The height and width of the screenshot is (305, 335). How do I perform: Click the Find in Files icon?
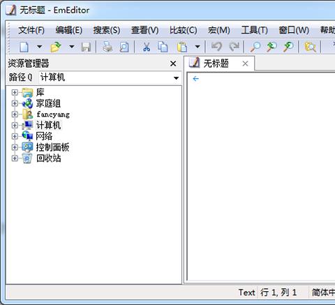[x=310, y=47]
